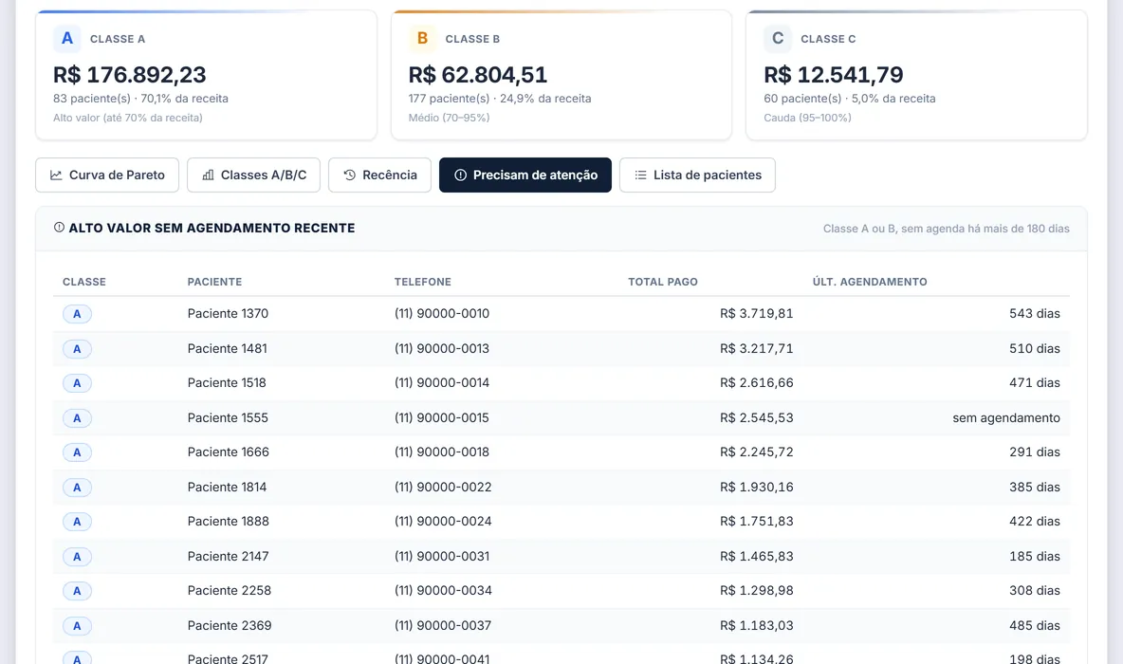Click the '422 dias' last appointment cell

click(x=1035, y=522)
